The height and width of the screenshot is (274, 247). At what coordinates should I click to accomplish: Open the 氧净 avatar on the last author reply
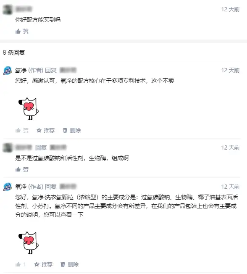click(x=8, y=187)
